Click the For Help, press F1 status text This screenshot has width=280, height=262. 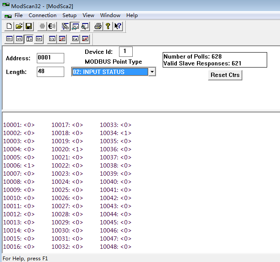tap(25, 259)
